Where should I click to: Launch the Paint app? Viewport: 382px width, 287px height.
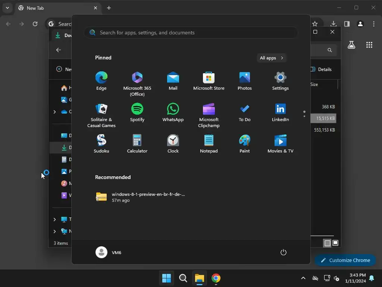click(245, 144)
